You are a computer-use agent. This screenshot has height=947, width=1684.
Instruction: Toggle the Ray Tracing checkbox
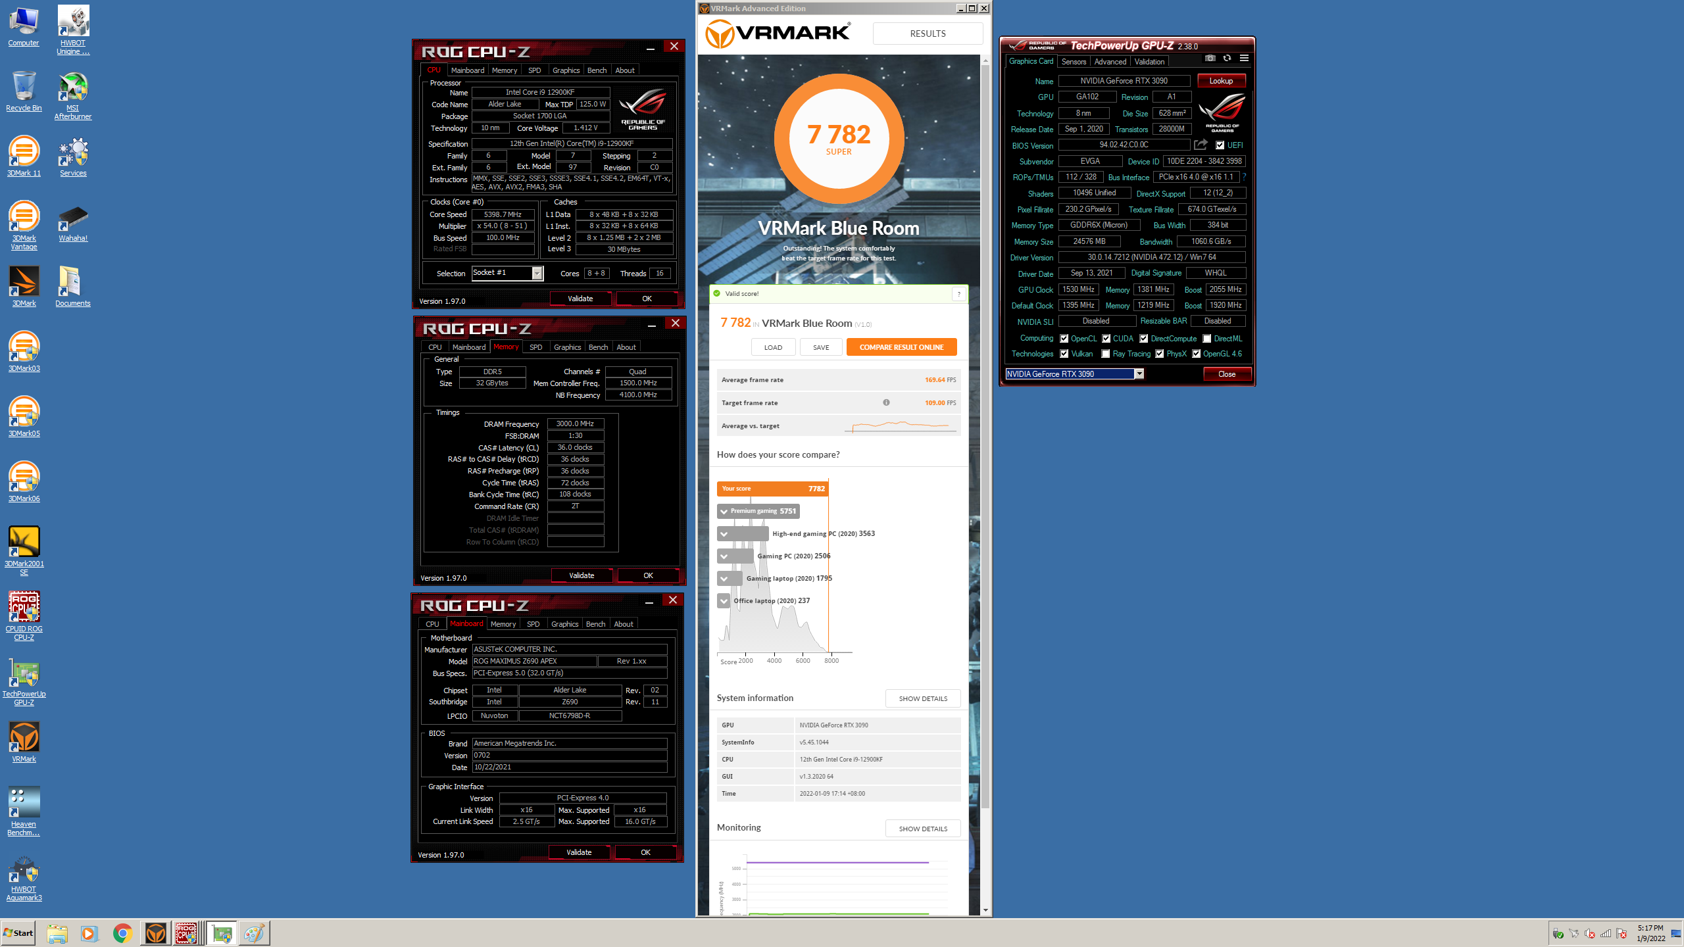1106,354
